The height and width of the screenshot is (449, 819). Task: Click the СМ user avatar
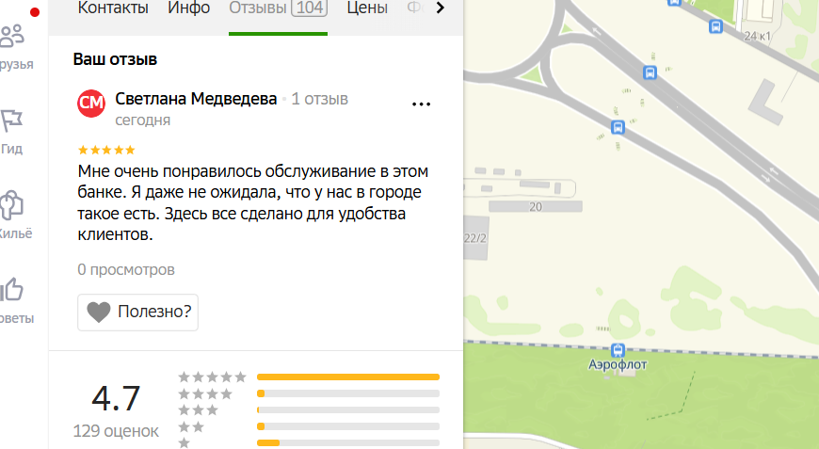91,103
